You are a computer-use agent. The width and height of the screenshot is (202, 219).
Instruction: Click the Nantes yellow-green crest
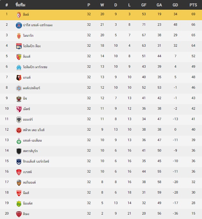point(19,204)
